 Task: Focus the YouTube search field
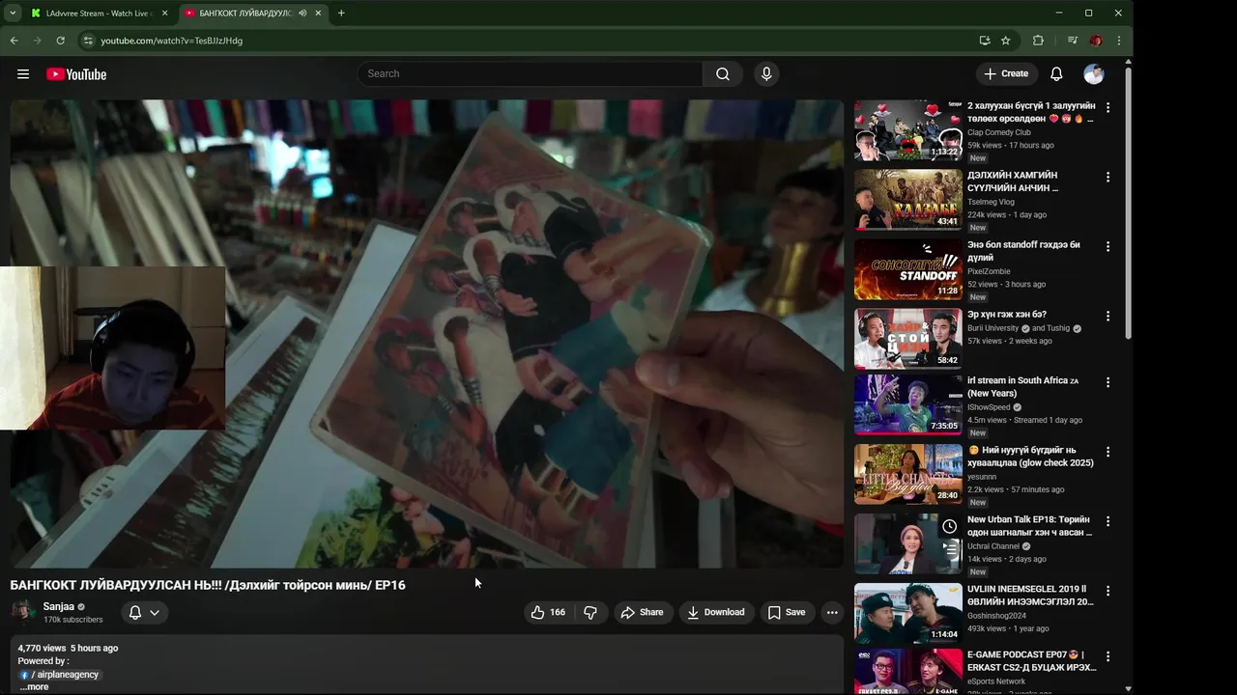532,74
